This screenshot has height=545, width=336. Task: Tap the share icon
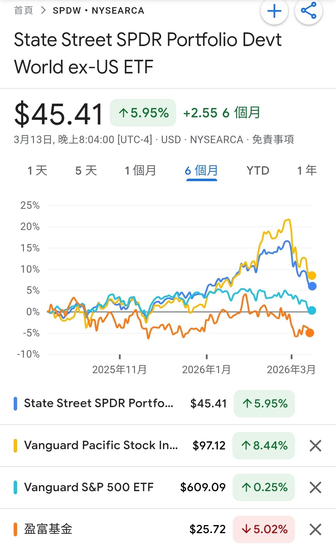308,11
